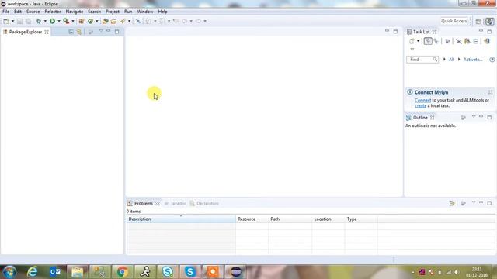Open the External Tools dropdown arrow
This screenshot has height=279, width=497.
tap(72, 21)
